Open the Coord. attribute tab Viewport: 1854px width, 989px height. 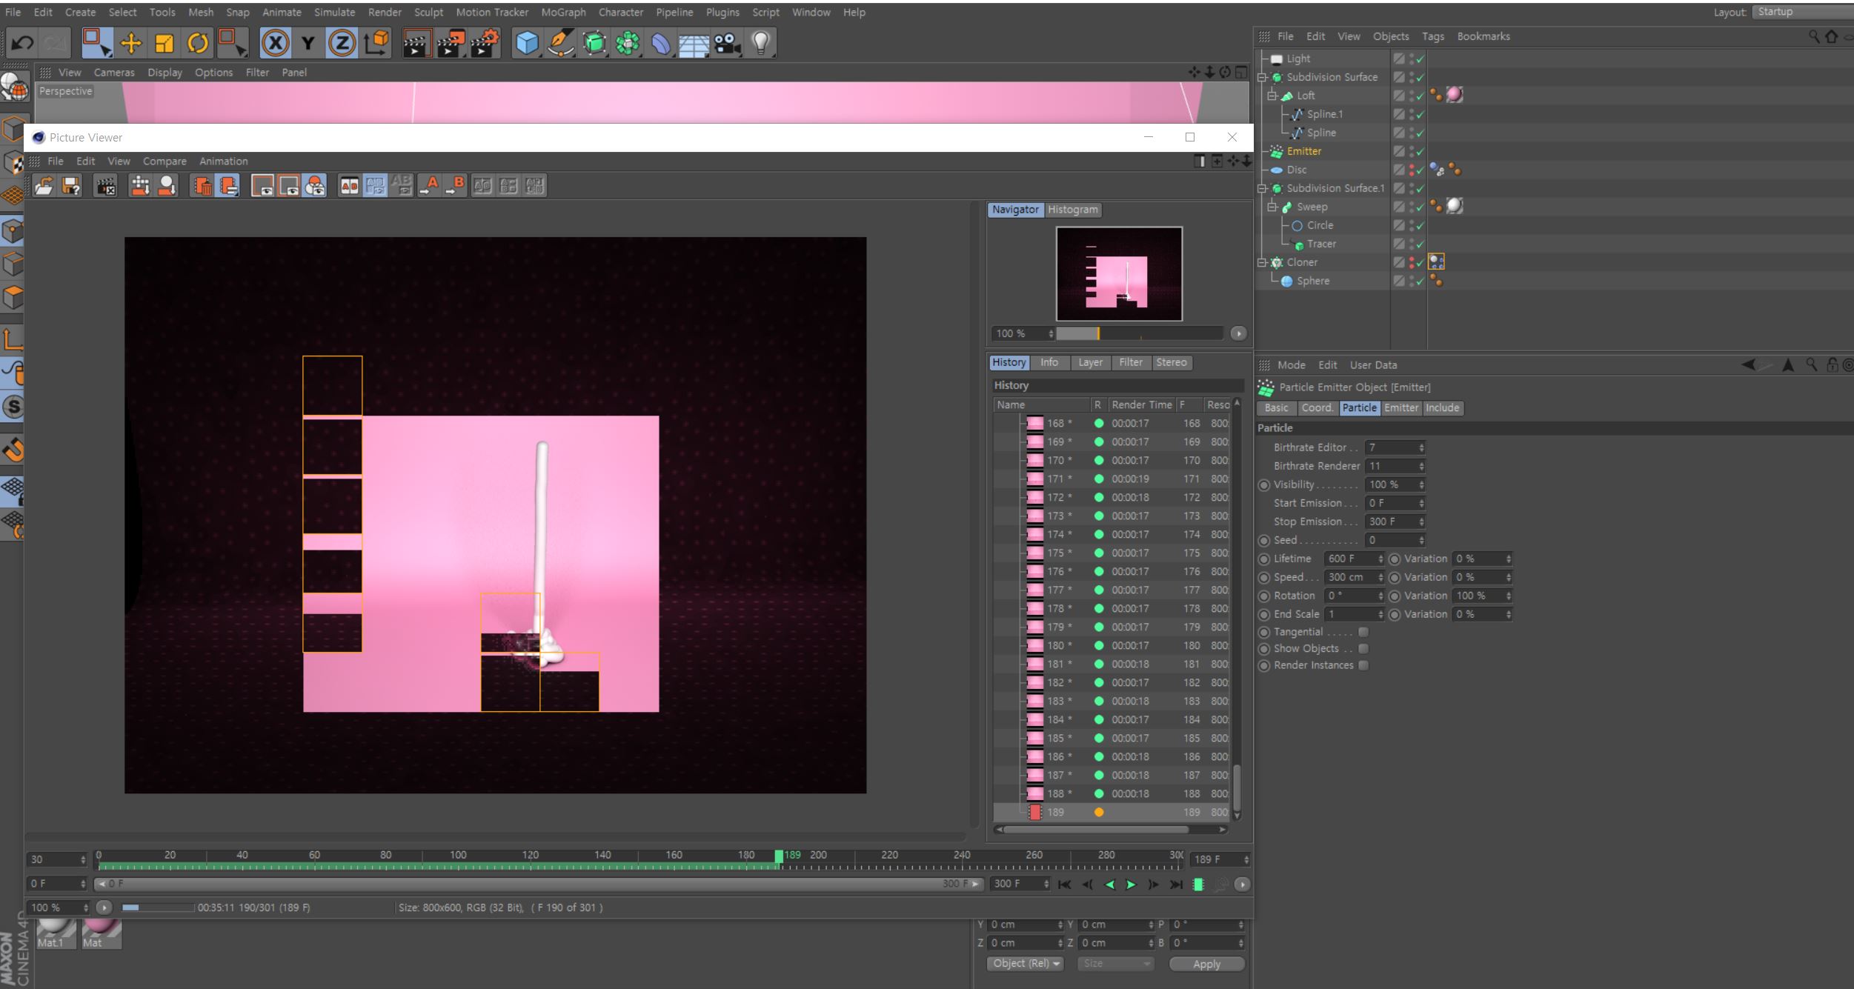[1317, 408]
